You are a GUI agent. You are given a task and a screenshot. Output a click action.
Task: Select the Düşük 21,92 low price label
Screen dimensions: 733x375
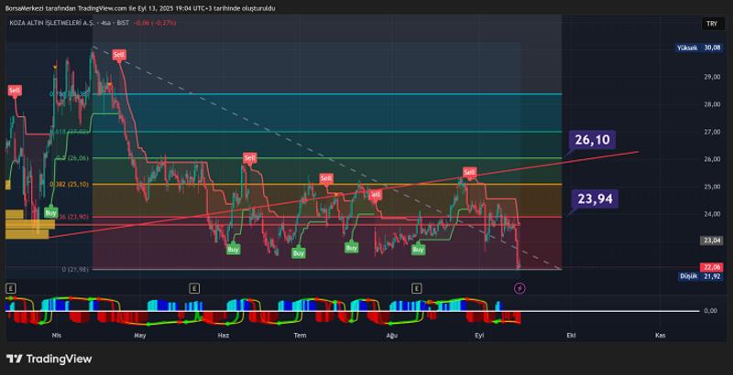[x=700, y=276]
